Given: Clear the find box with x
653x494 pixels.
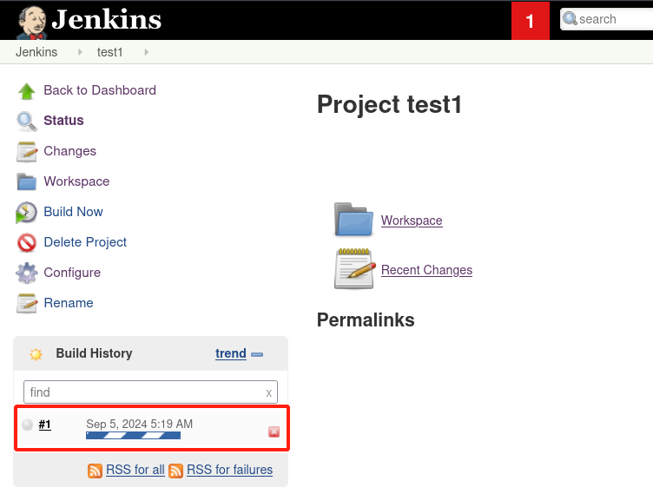Looking at the screenshot, I should coord(268,392).
